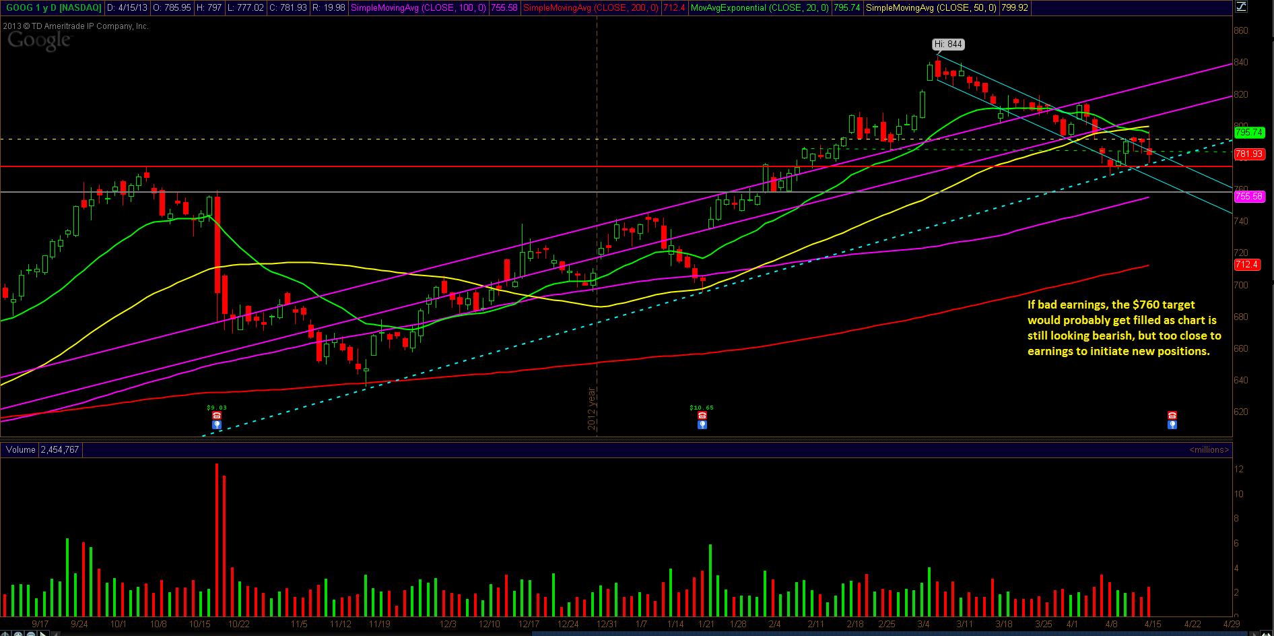Click the 860 price axis label
The height and width of the screenshot is (636, 1274).
tap(1240, 30)
